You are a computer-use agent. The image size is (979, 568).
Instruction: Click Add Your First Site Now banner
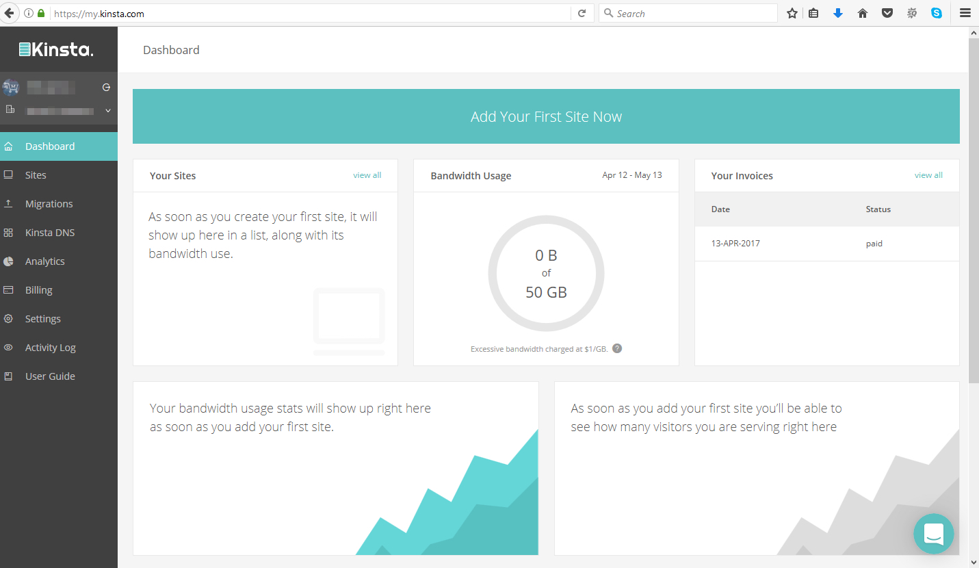coord(546,116)
